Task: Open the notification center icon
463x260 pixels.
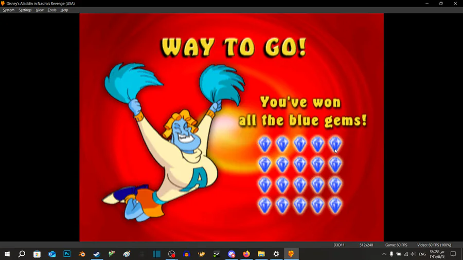Action: pos(453,254)
